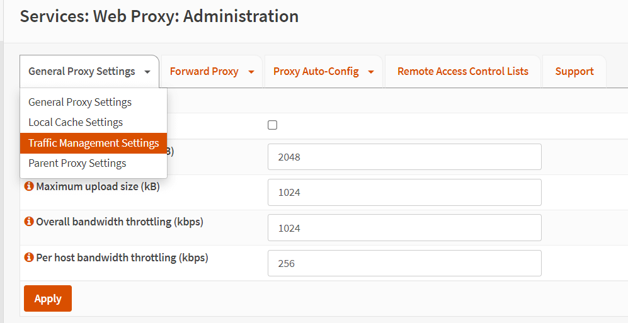
Task: Open the Support tab
Action: (574, 71)
